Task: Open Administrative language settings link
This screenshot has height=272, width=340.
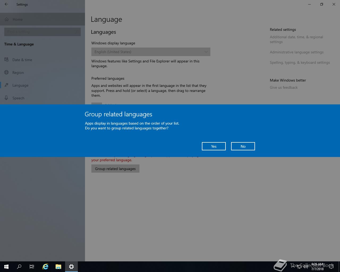Action: click(x=297, y=52)
